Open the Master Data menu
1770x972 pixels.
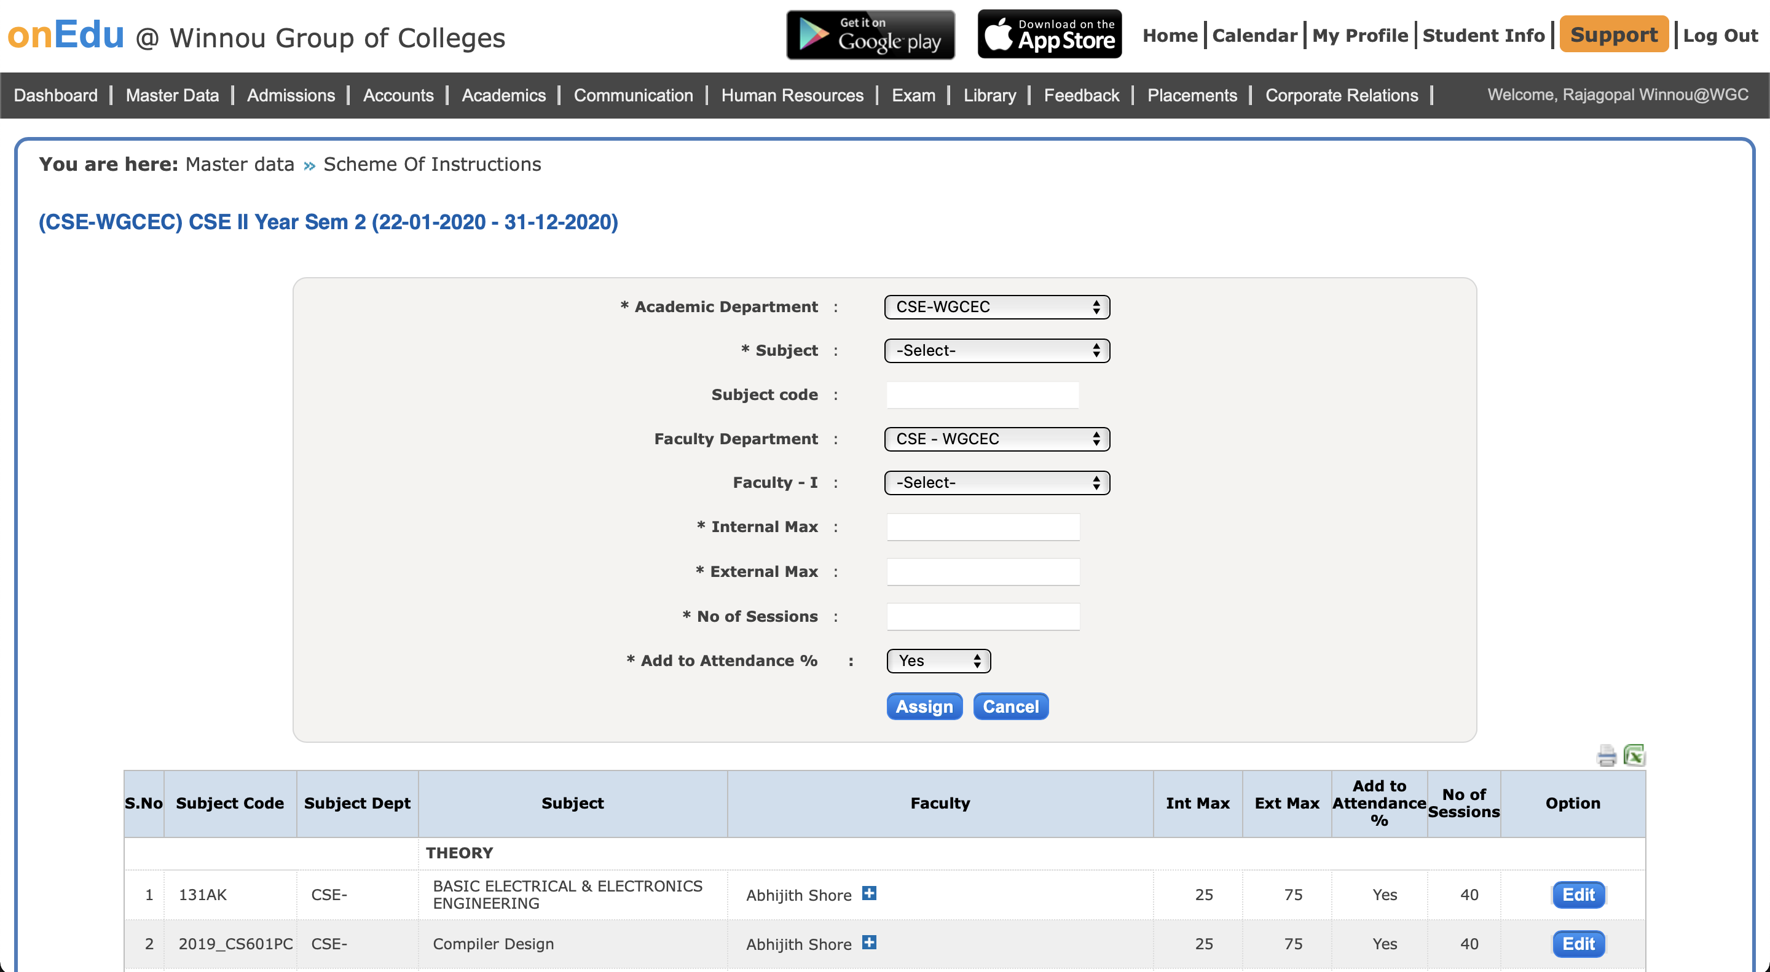pos(172,95)
